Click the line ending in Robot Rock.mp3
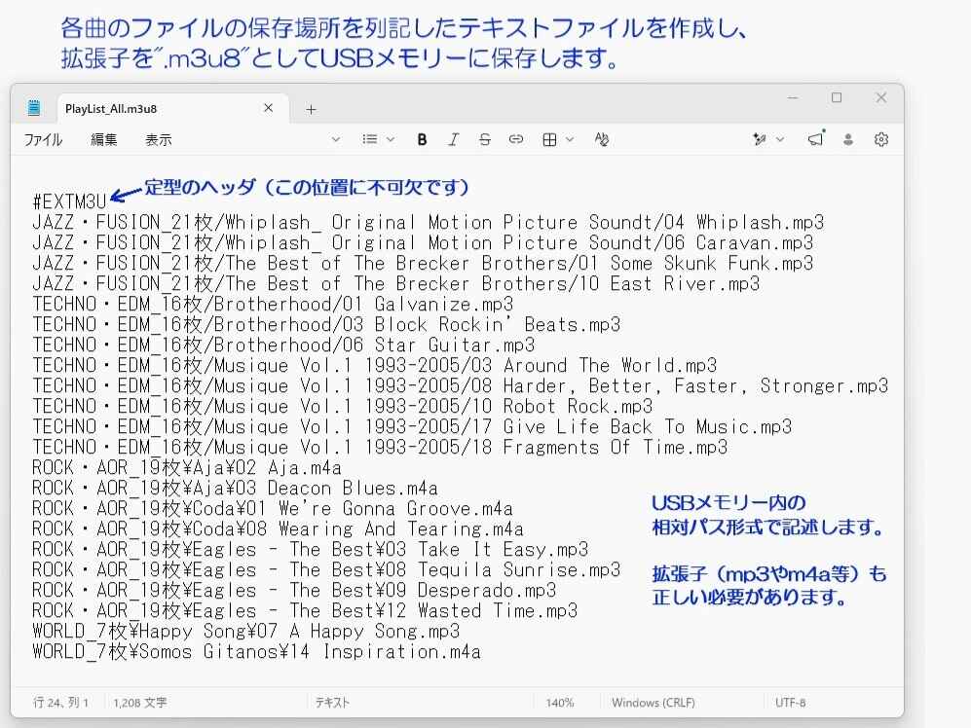 (343, 406)
